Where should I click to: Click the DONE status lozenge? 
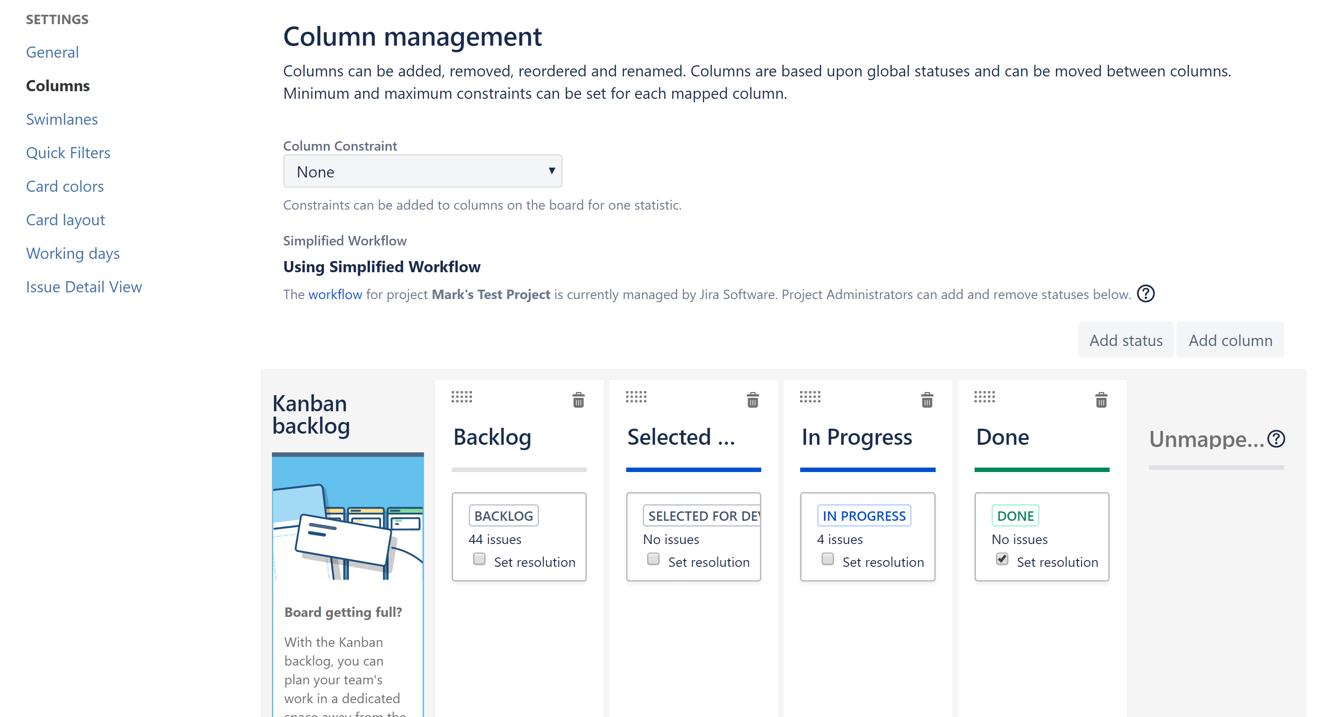pyautogui.click(x=1015, y=516)
